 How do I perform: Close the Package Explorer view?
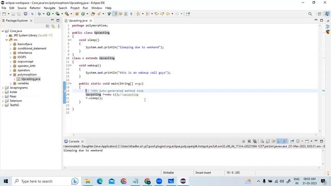click(31, 21)
